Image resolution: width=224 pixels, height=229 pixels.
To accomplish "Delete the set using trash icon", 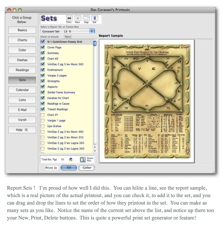I will pos(95,18).
